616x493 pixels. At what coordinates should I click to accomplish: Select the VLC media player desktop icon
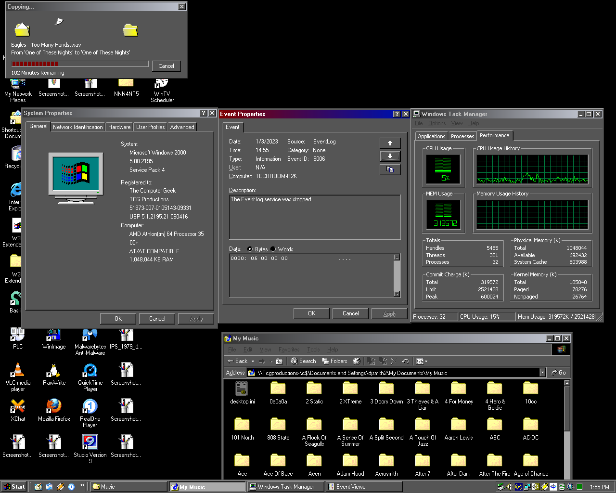pyautogui.click(x=18, y=371)
